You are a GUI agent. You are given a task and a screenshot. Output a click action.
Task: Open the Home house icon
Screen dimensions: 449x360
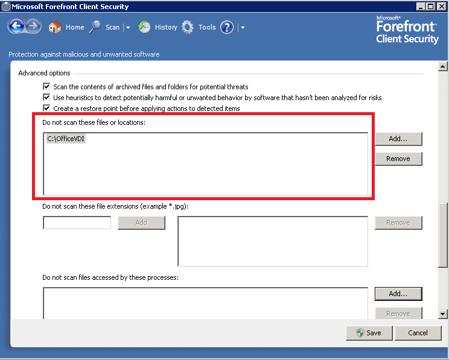tap(55, 27)
